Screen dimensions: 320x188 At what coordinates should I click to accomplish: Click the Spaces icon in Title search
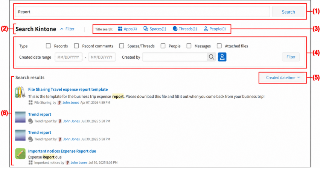click(146, 29)
